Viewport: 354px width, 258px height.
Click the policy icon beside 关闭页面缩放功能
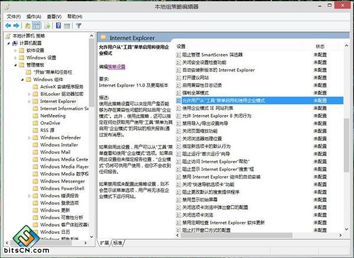(x=178, y=131)
